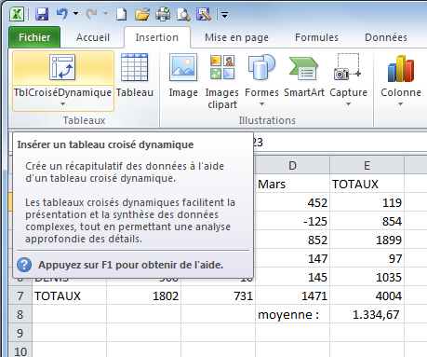This screenshot has width=427, height=357.
Task: Select row 7 header
Action: pos(20,295)
